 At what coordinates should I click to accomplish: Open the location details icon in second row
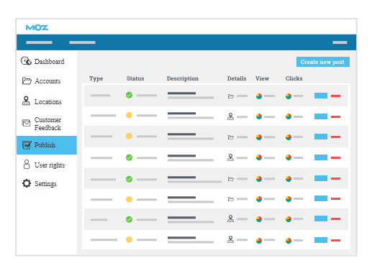tap(230, 116)
